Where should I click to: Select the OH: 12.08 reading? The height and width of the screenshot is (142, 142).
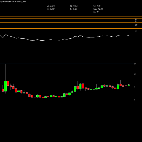pyautogui.click(x=98, y=9)
